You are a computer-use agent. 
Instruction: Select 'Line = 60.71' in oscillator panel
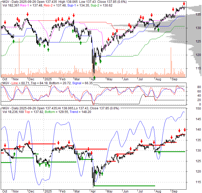point(20,83)
